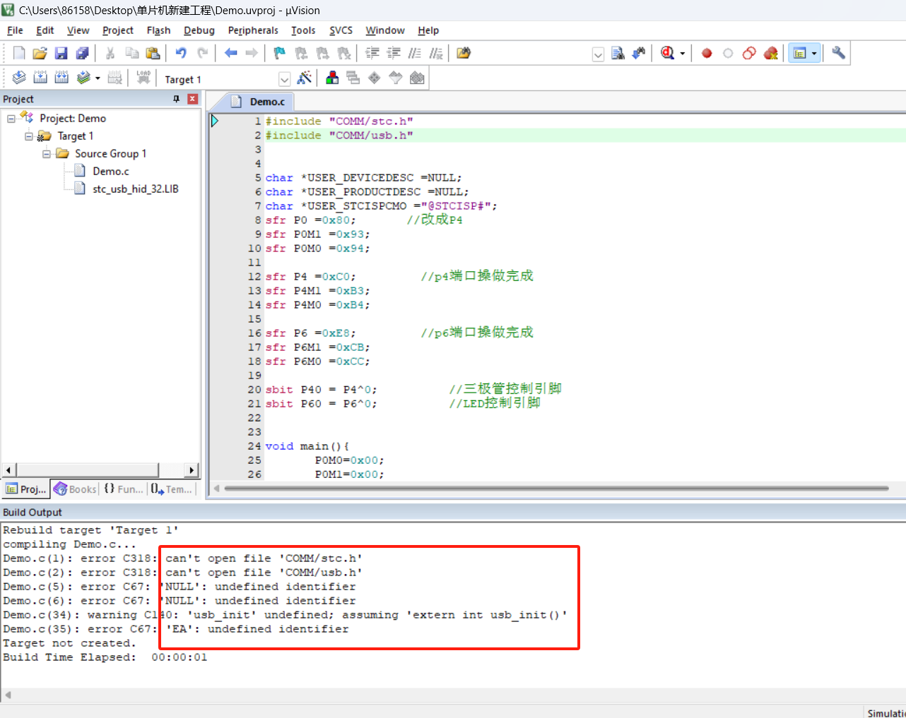Open the find text combo box dropdown

(x=598, y=54)
